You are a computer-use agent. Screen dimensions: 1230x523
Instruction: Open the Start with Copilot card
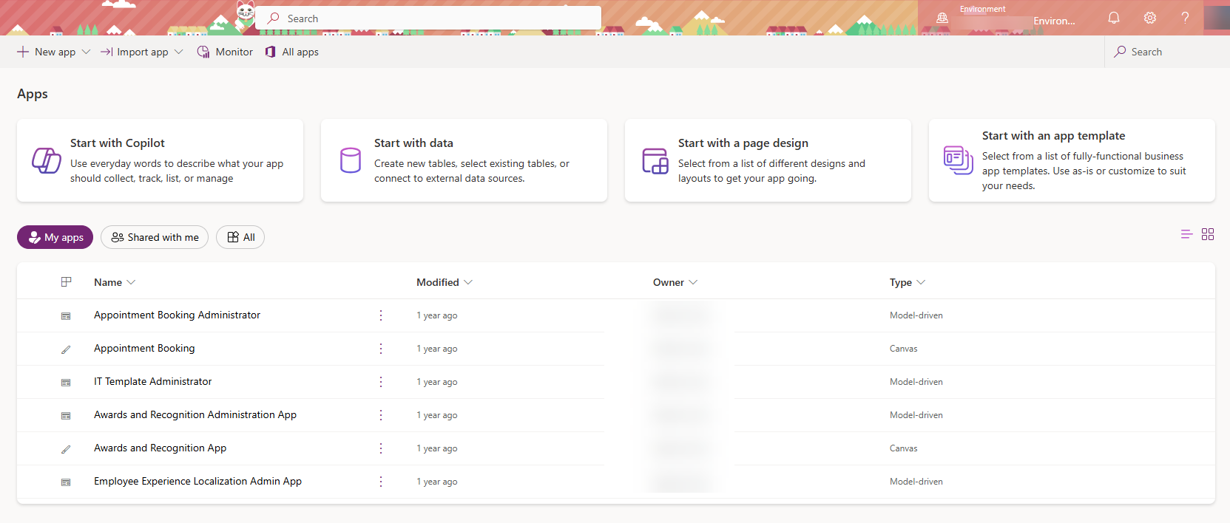click(x=160, y=160)
